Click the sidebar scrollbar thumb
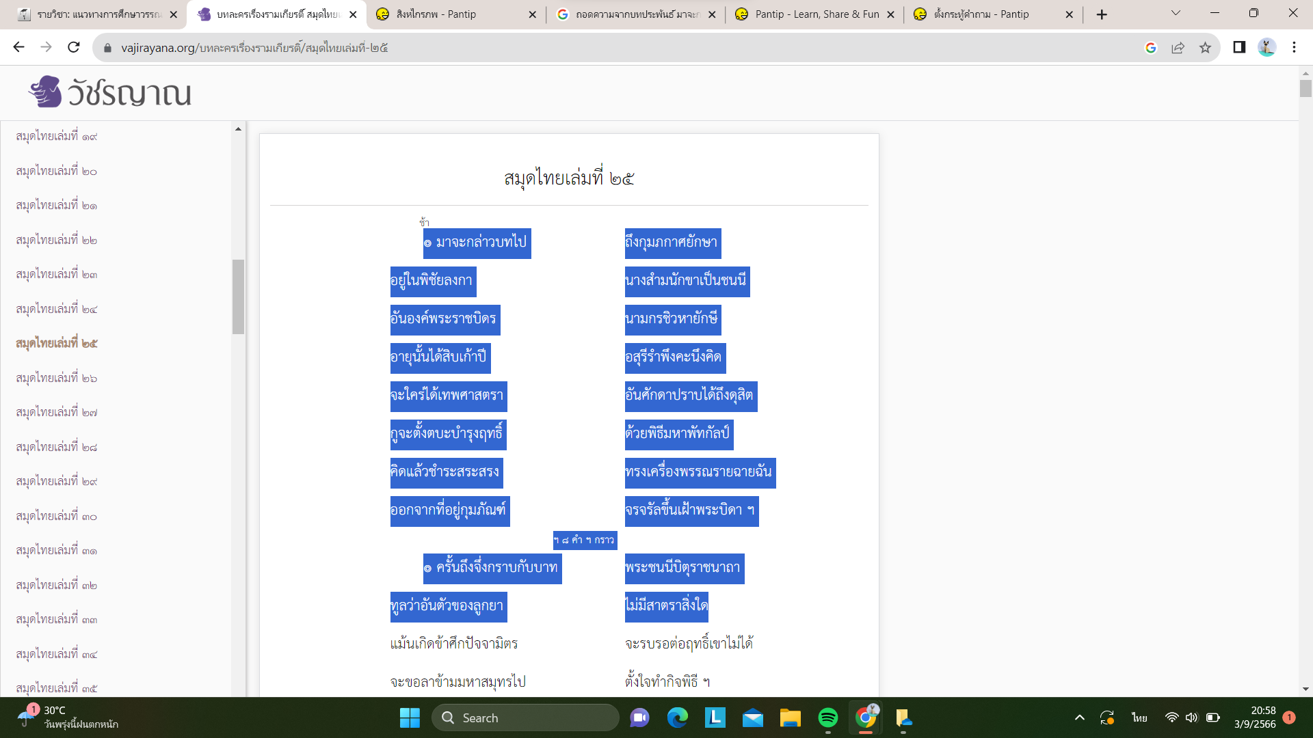The height and width of the screenshot is (738, 1313). 238,297
